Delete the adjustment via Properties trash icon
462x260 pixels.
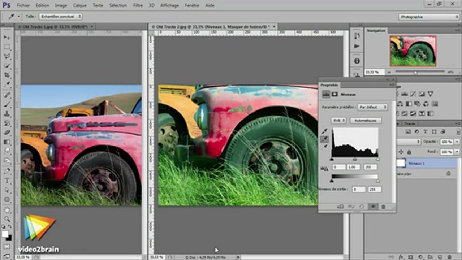click(x=383, y=207)
